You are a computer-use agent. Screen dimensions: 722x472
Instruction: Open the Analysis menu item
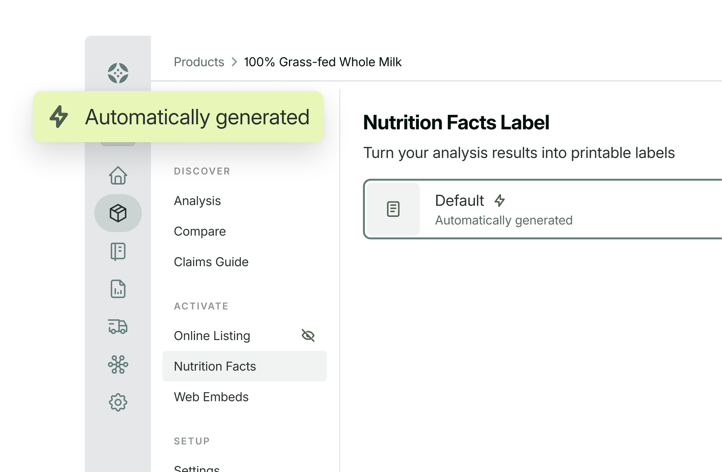tap(197, 201)
